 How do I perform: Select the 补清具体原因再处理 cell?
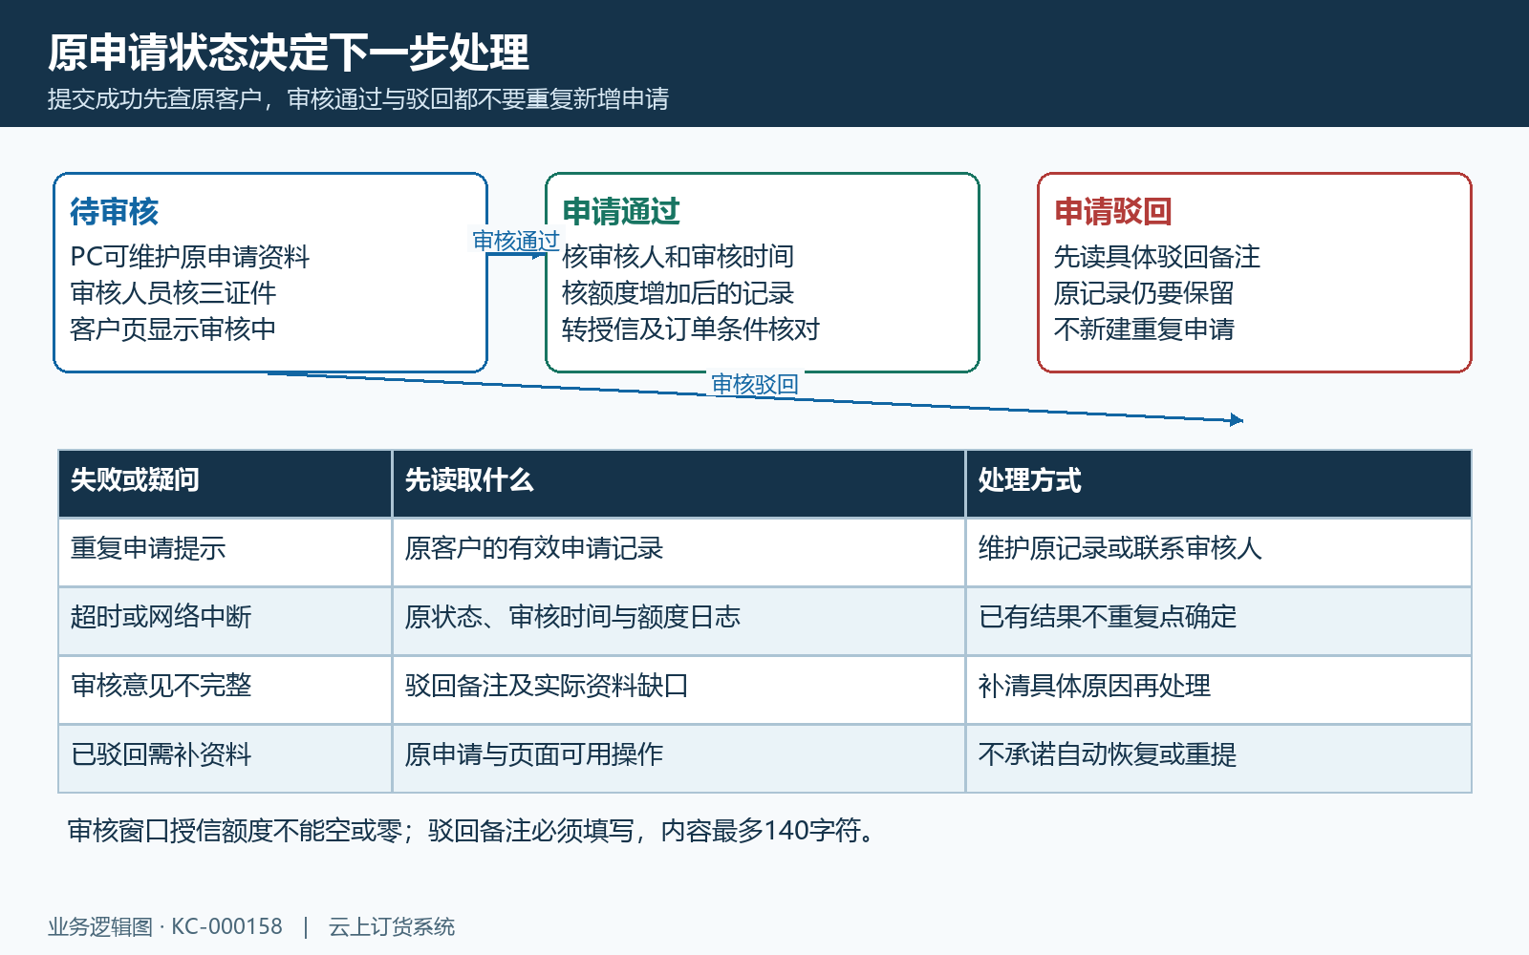click(1218, 690)
